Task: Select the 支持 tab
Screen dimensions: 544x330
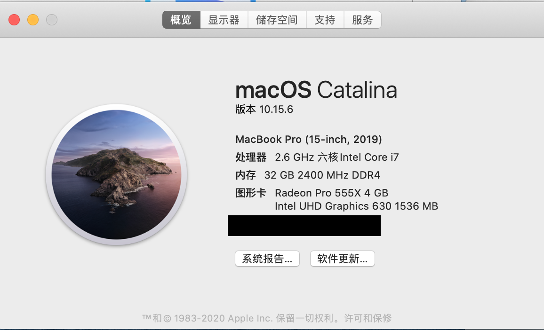Action: pos(325,20)
